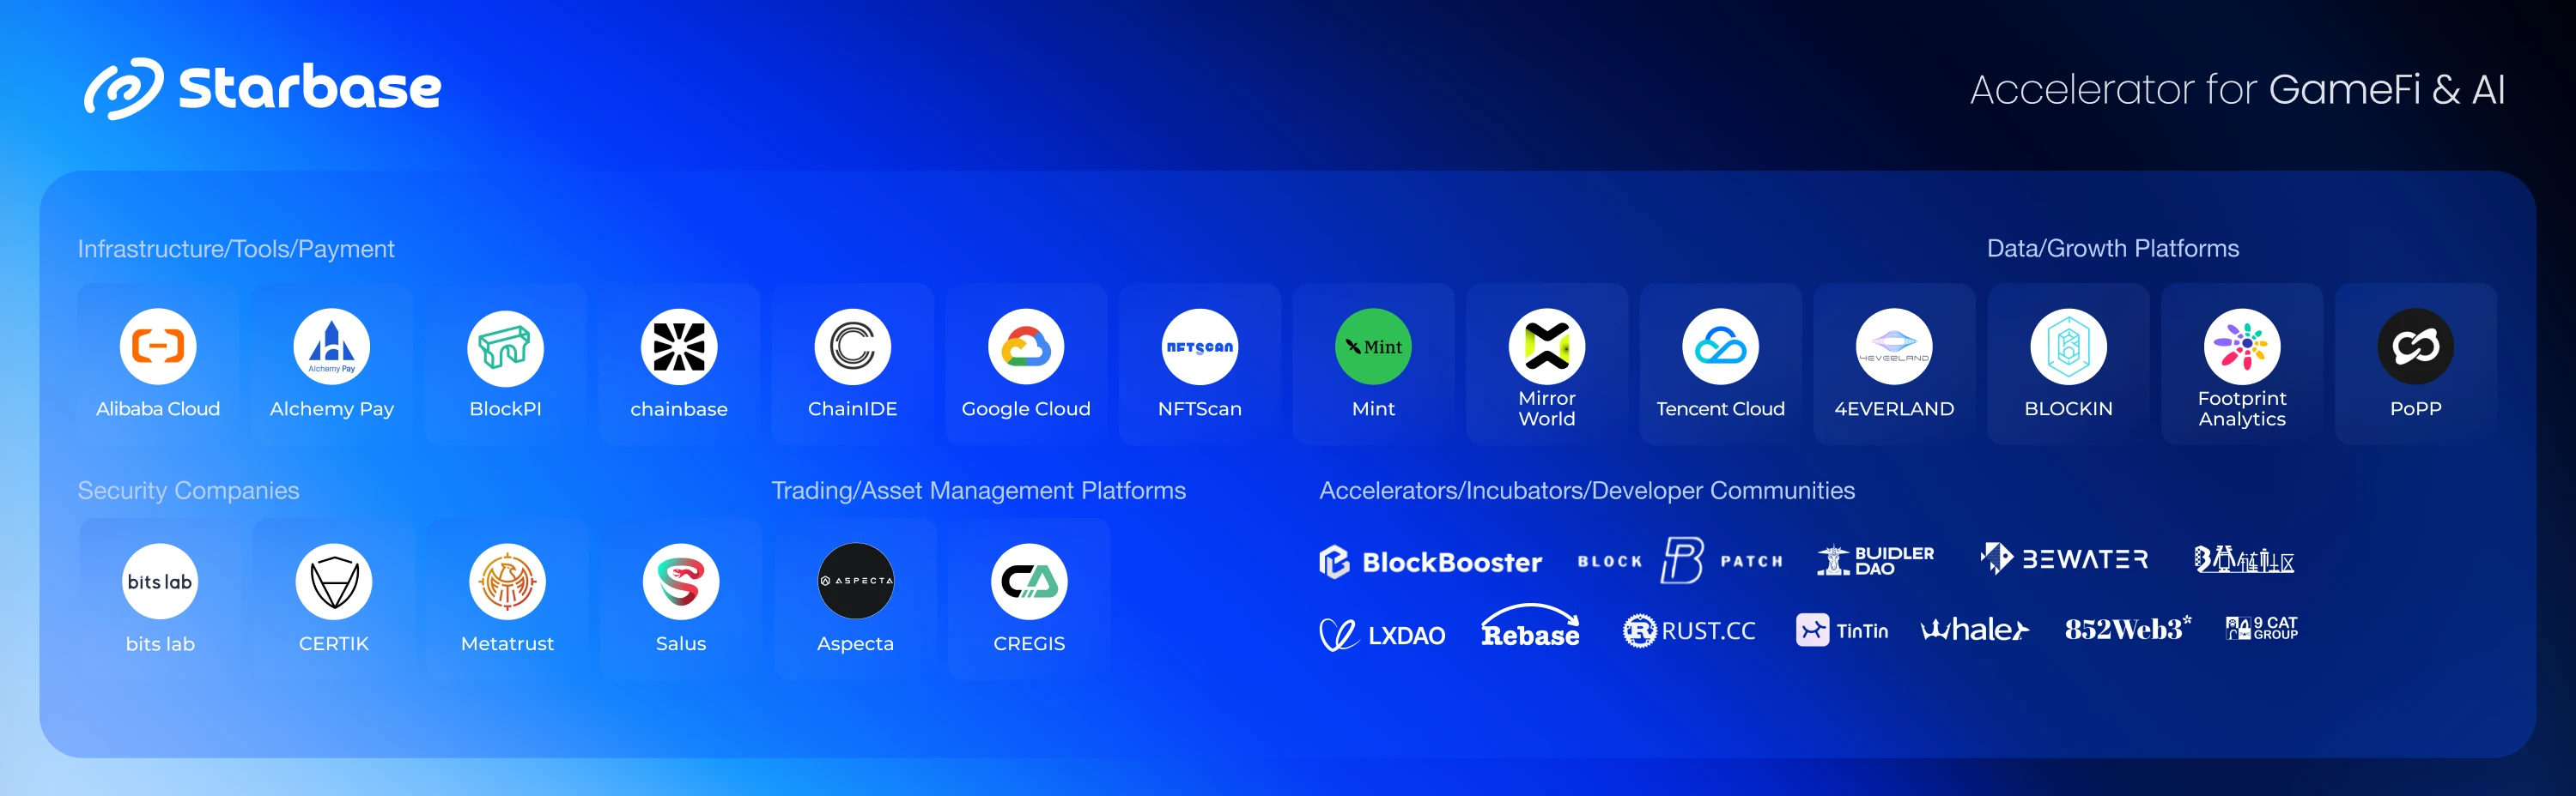
Task: Click the PoPP black icon
Action: click(x=2415, y=347)
